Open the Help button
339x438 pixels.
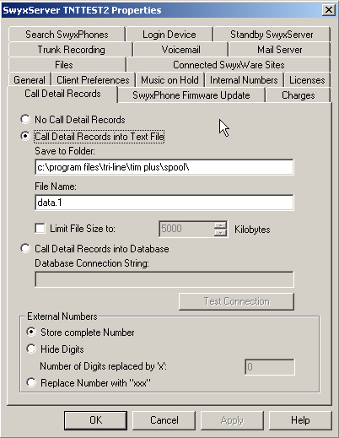(300, 420)
